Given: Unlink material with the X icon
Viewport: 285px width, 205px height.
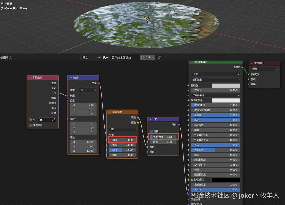Looking at the screenshot, I should point(153,58).
